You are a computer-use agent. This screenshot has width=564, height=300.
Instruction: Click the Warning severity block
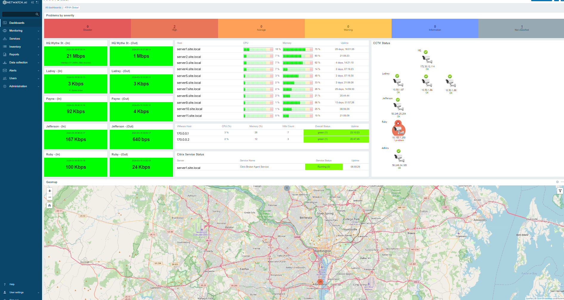348,28
